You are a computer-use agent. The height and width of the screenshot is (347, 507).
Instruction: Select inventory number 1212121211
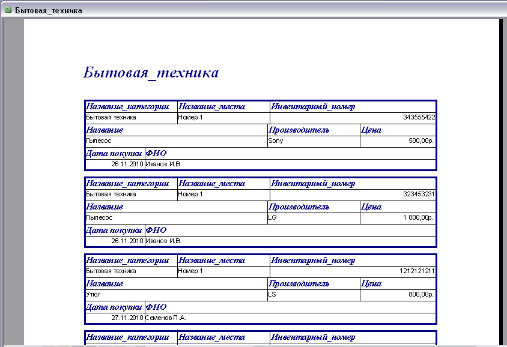tap(417, 271)
